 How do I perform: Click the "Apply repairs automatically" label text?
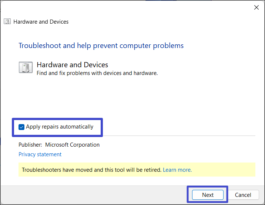tap(60, 127)
